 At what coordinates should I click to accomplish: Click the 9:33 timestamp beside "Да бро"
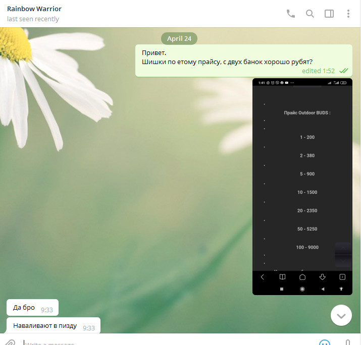pyautogui.click(x=47, y=310)
